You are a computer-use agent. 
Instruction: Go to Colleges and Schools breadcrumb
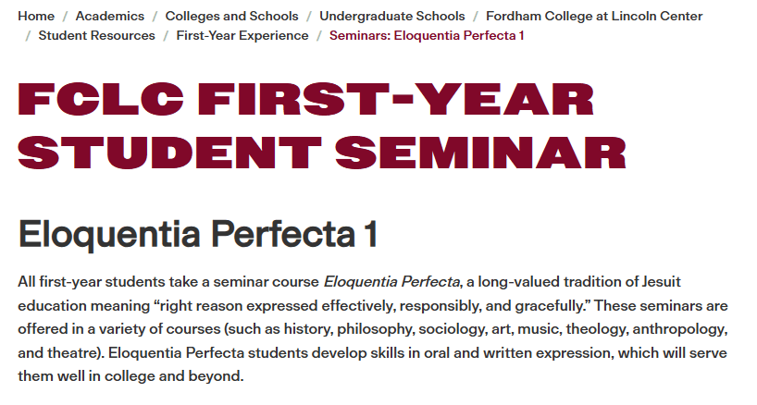pos(231,16)
